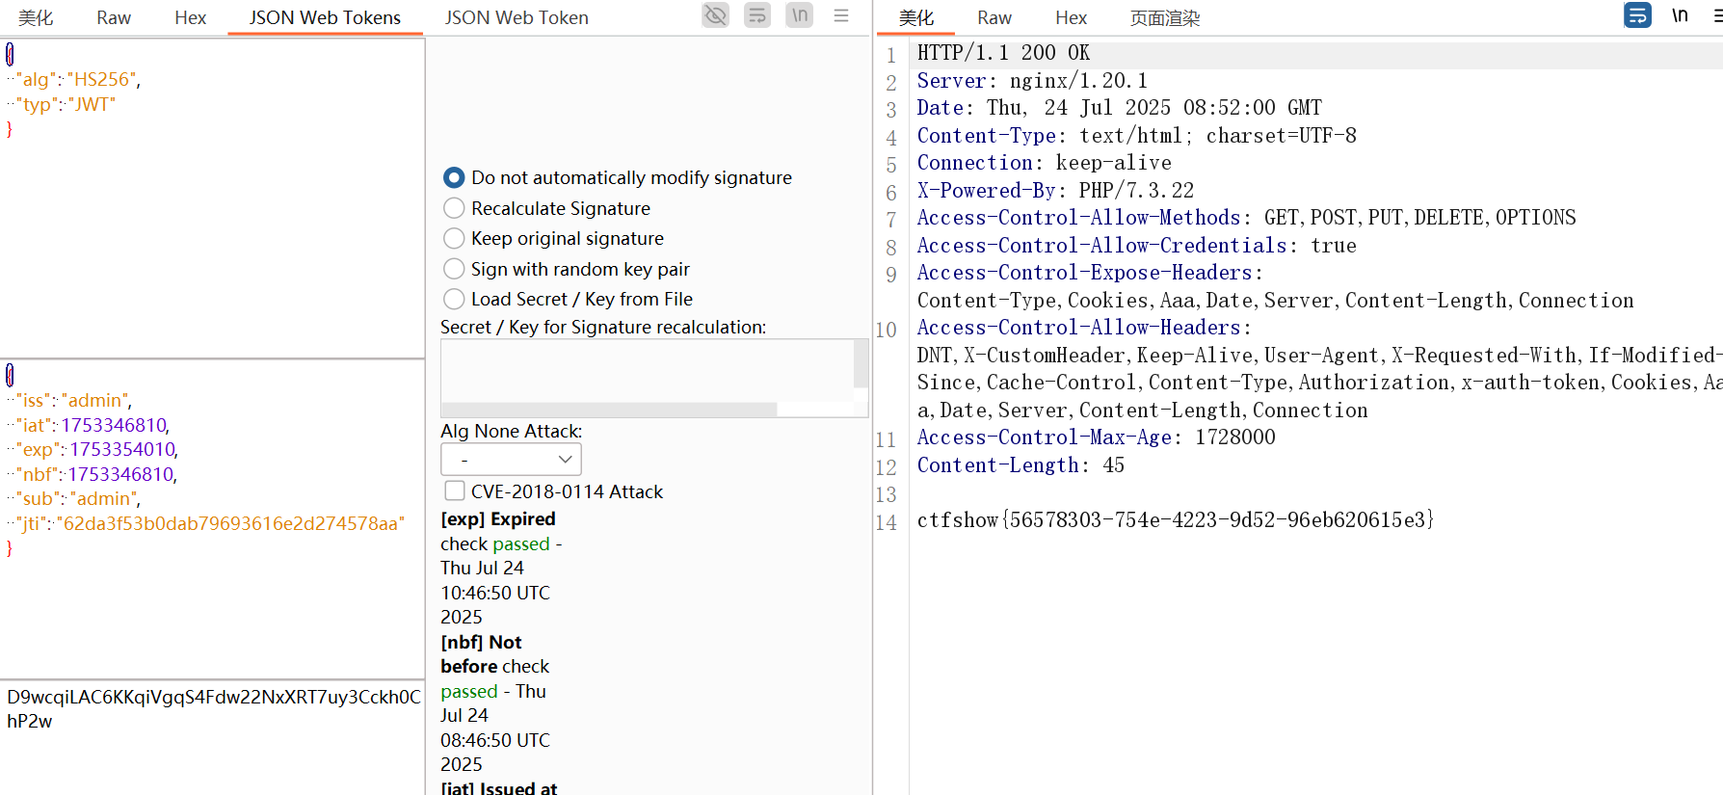Open the Hex tab in request panel
Screen dimensions: 1723x795
(x=191, y=17)
